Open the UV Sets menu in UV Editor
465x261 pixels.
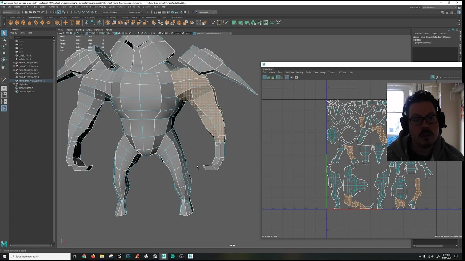[343, 72]
